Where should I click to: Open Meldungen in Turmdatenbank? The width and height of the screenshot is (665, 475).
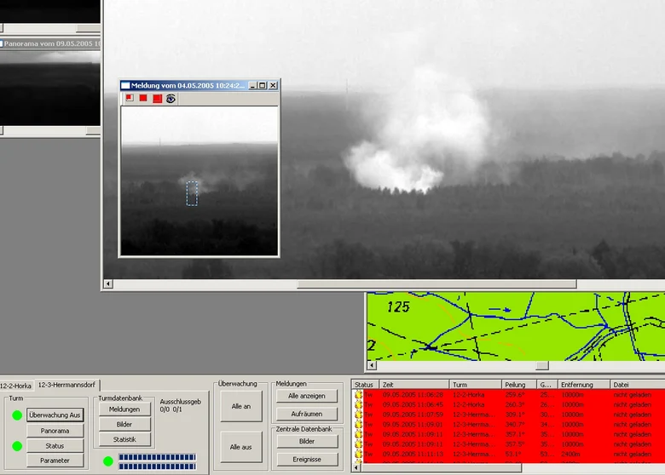pos(124,409)
